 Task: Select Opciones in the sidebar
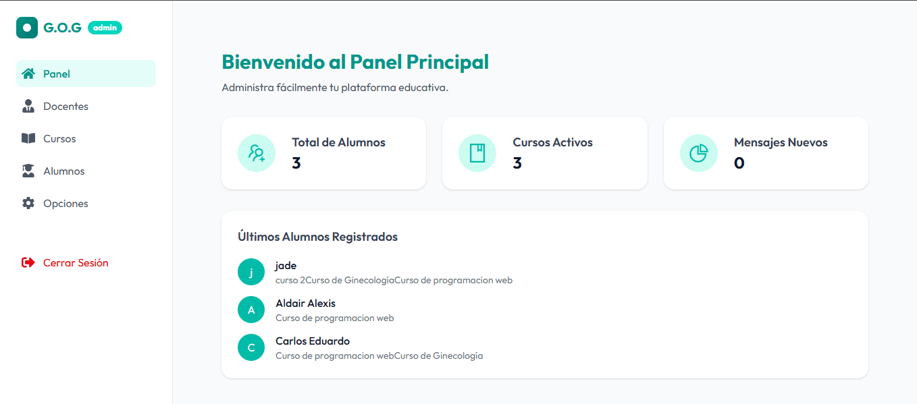[65, 203]
